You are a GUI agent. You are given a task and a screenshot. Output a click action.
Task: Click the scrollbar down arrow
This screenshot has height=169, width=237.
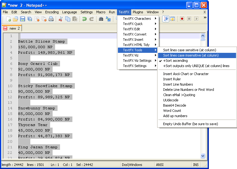(x=203, y=156)
